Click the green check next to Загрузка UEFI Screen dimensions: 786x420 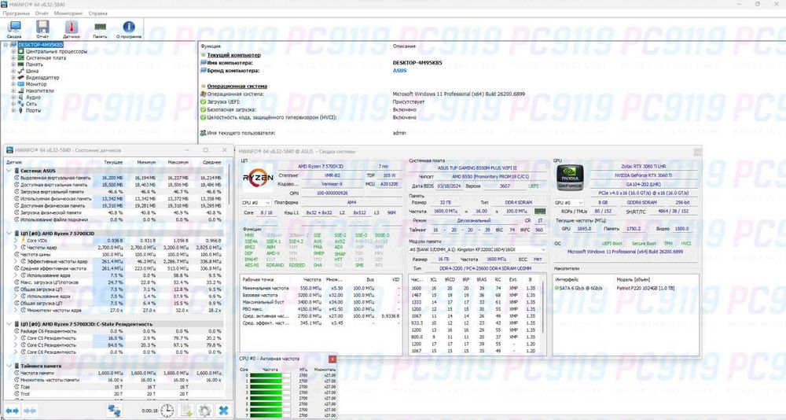click(x=203, y=102)
